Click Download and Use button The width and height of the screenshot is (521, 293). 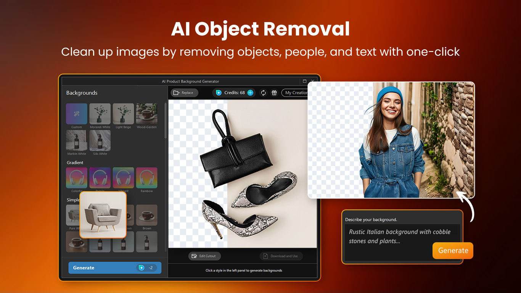(281, 256)
